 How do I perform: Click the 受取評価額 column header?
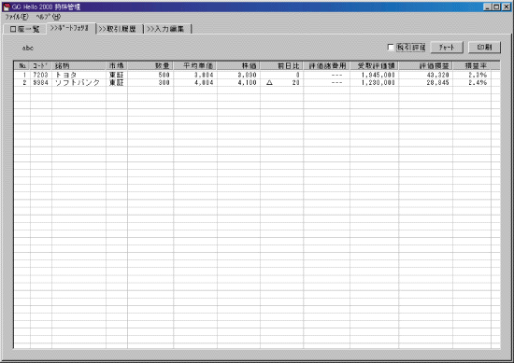click(x=374, y=66)
